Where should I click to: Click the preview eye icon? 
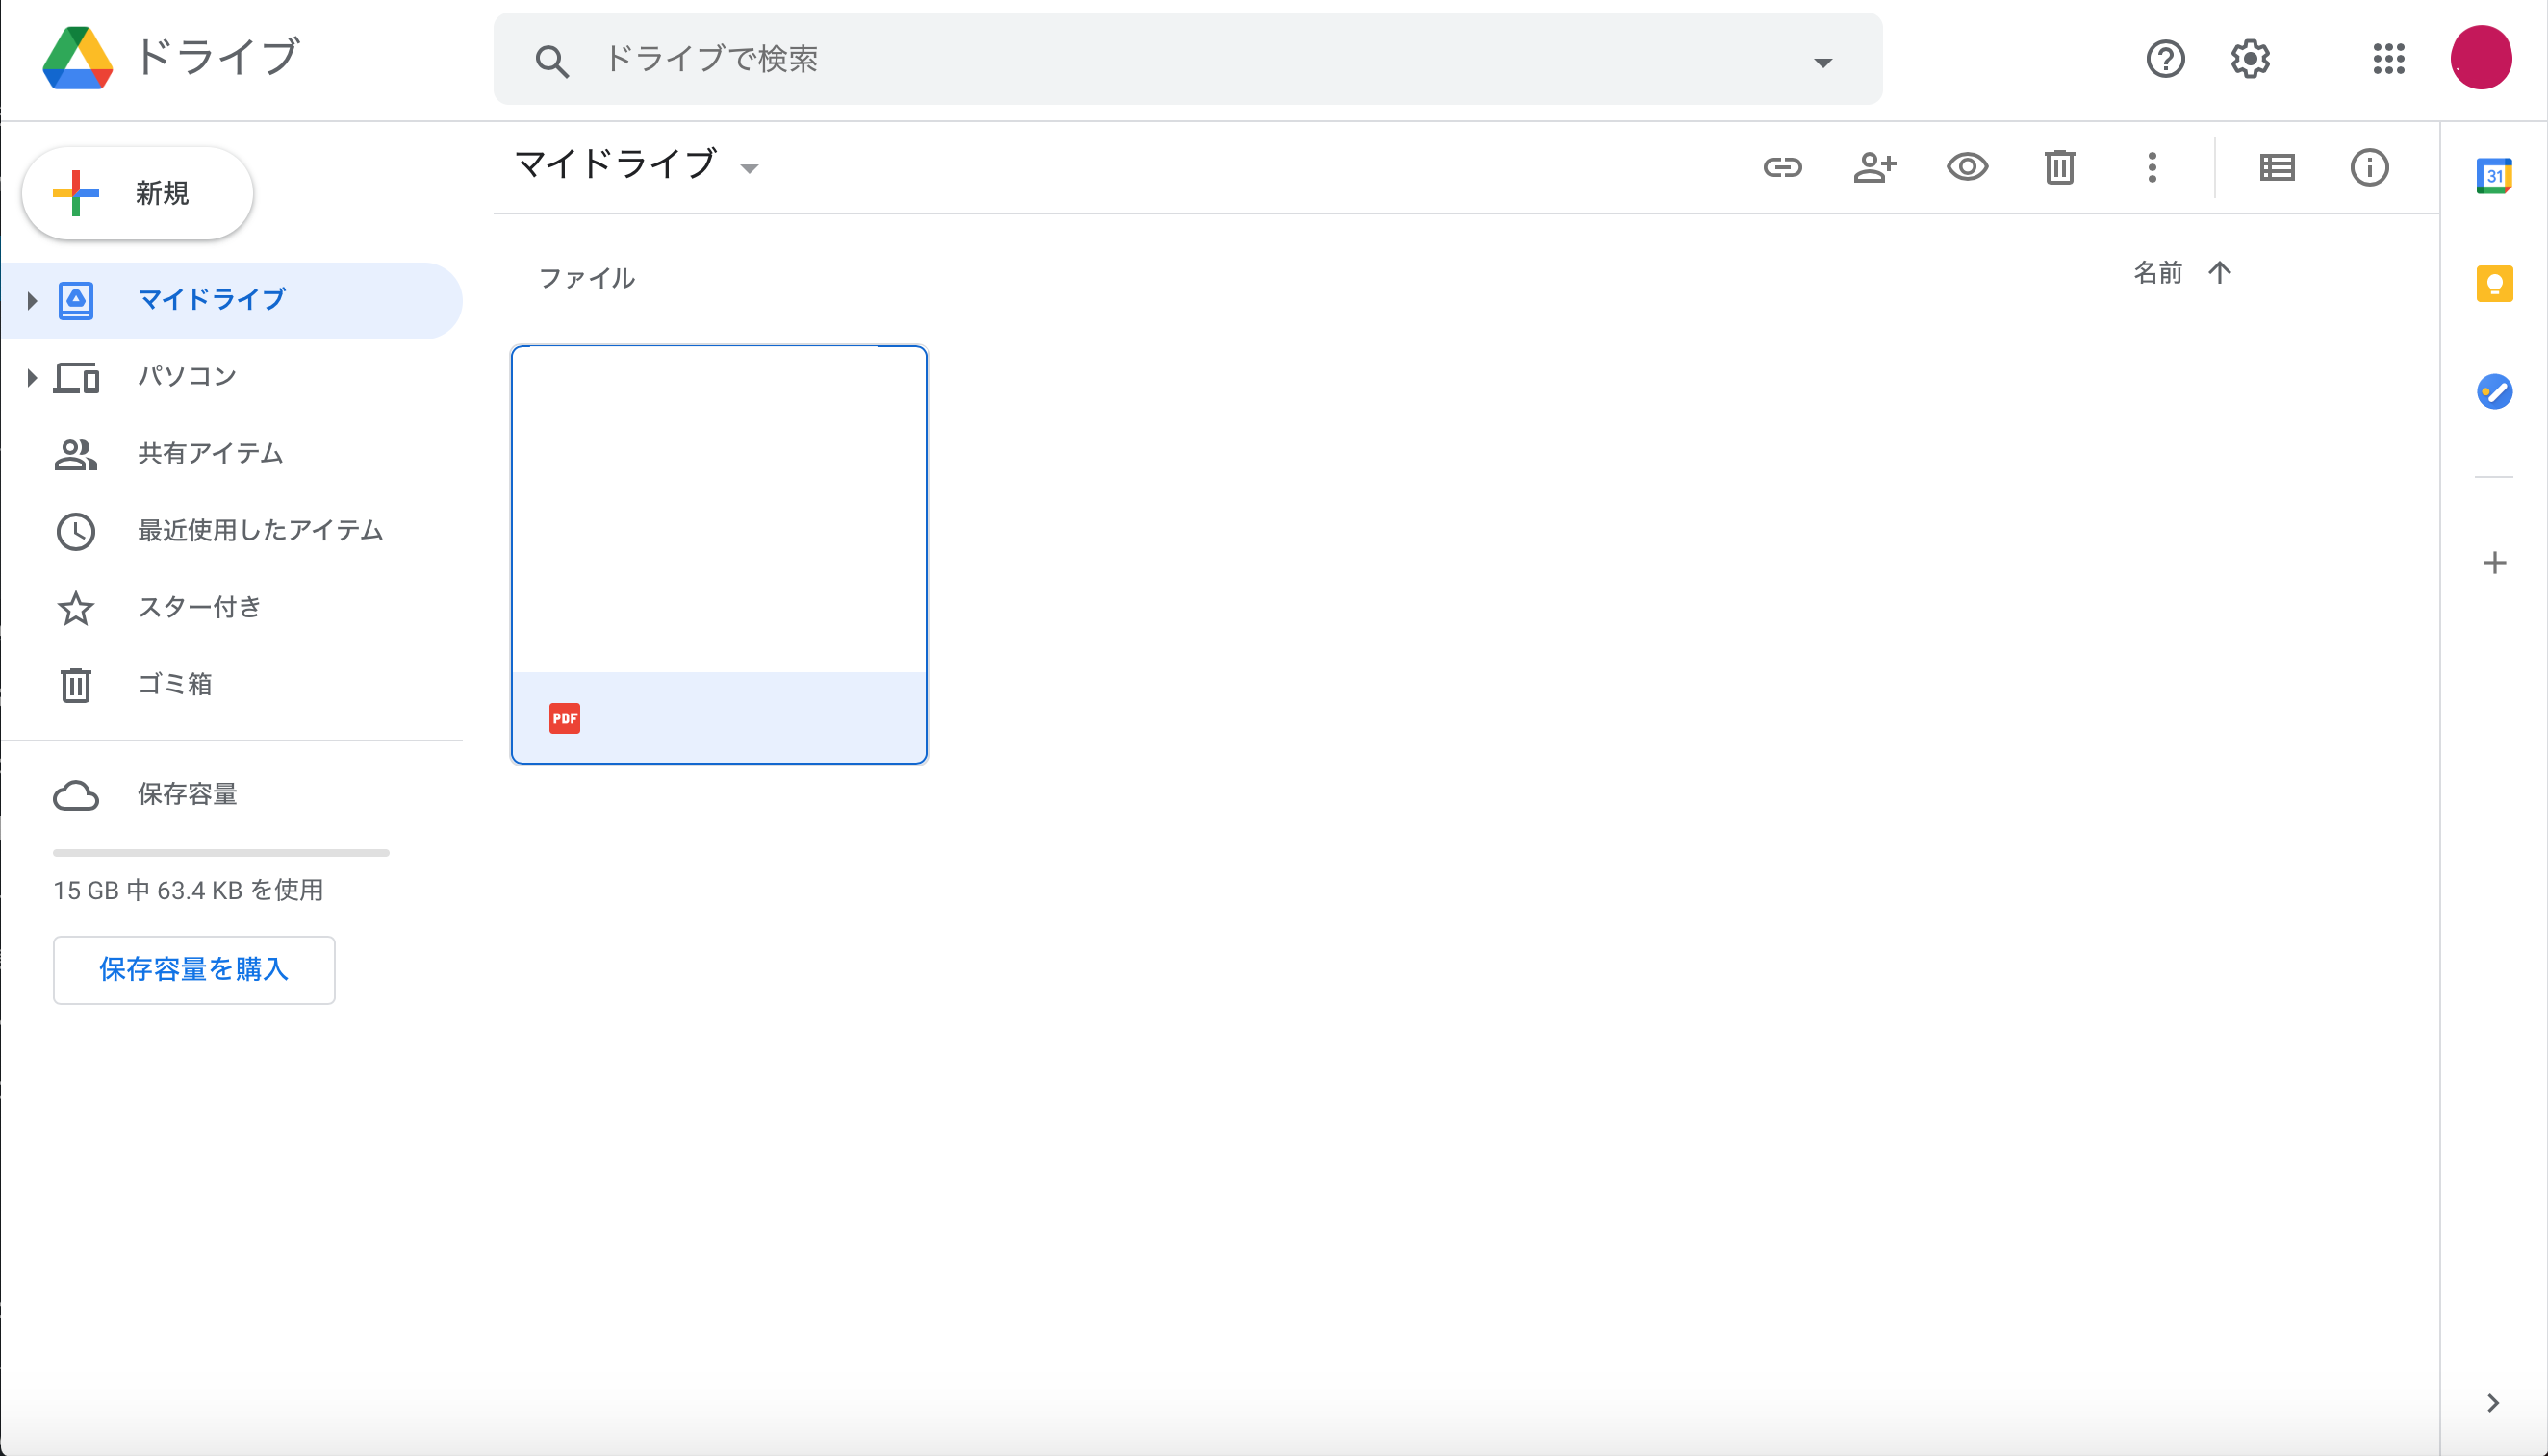point(1967,167)
